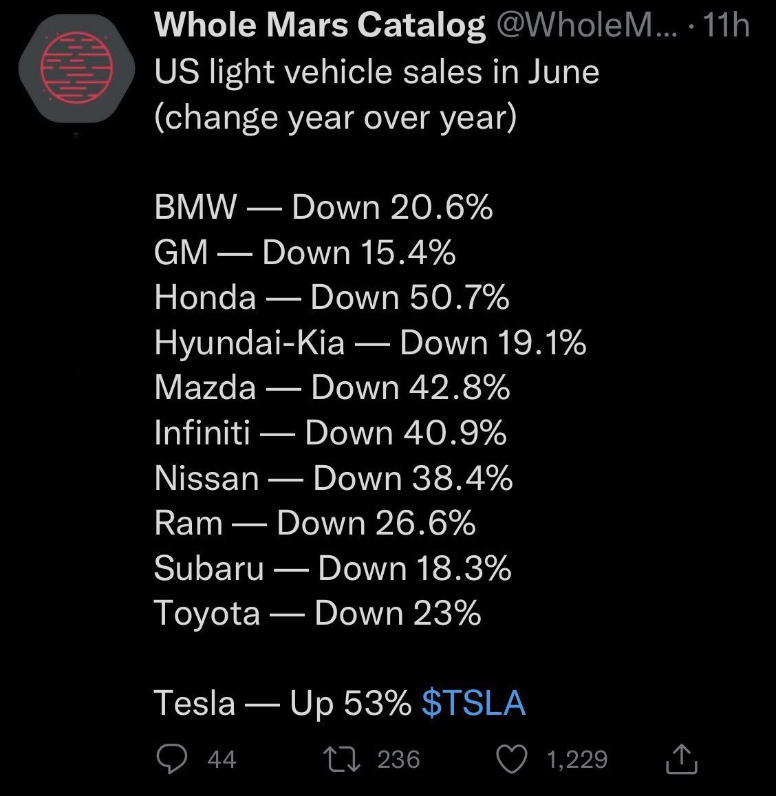Click the 'Toyota — Down 23%' line

(x=317, y=613)
